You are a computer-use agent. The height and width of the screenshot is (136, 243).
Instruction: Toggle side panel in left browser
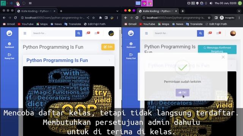pyautogui.click(x=106, y=18)
